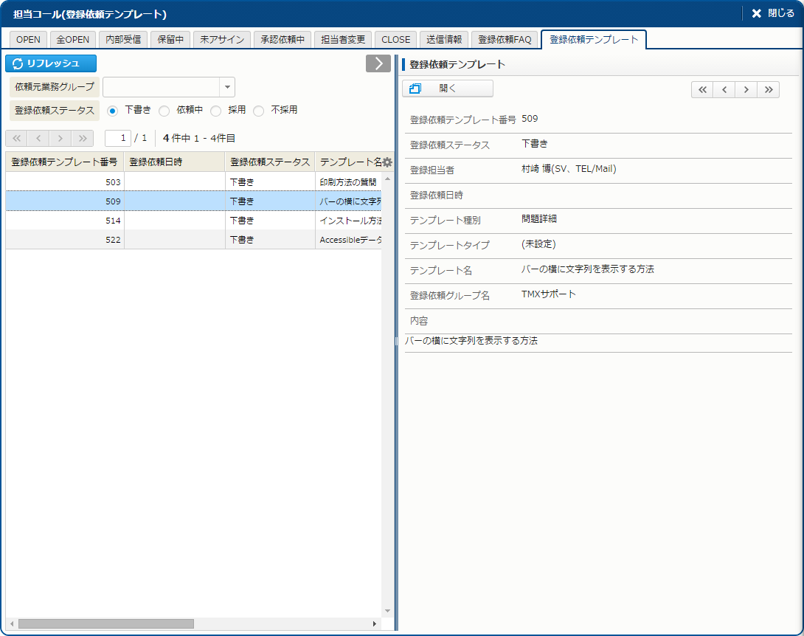Image resolution: width=804 pixels, height=636 pixels.
Task: Sort by 登録依頼ステータス column header
Action: coord(270,162)
